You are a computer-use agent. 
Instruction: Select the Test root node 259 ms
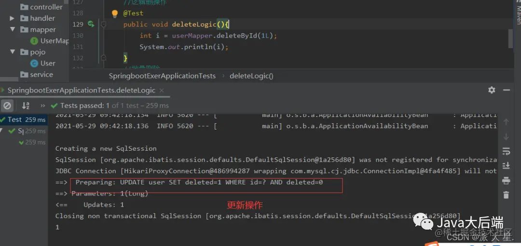(x=24, y=120)
